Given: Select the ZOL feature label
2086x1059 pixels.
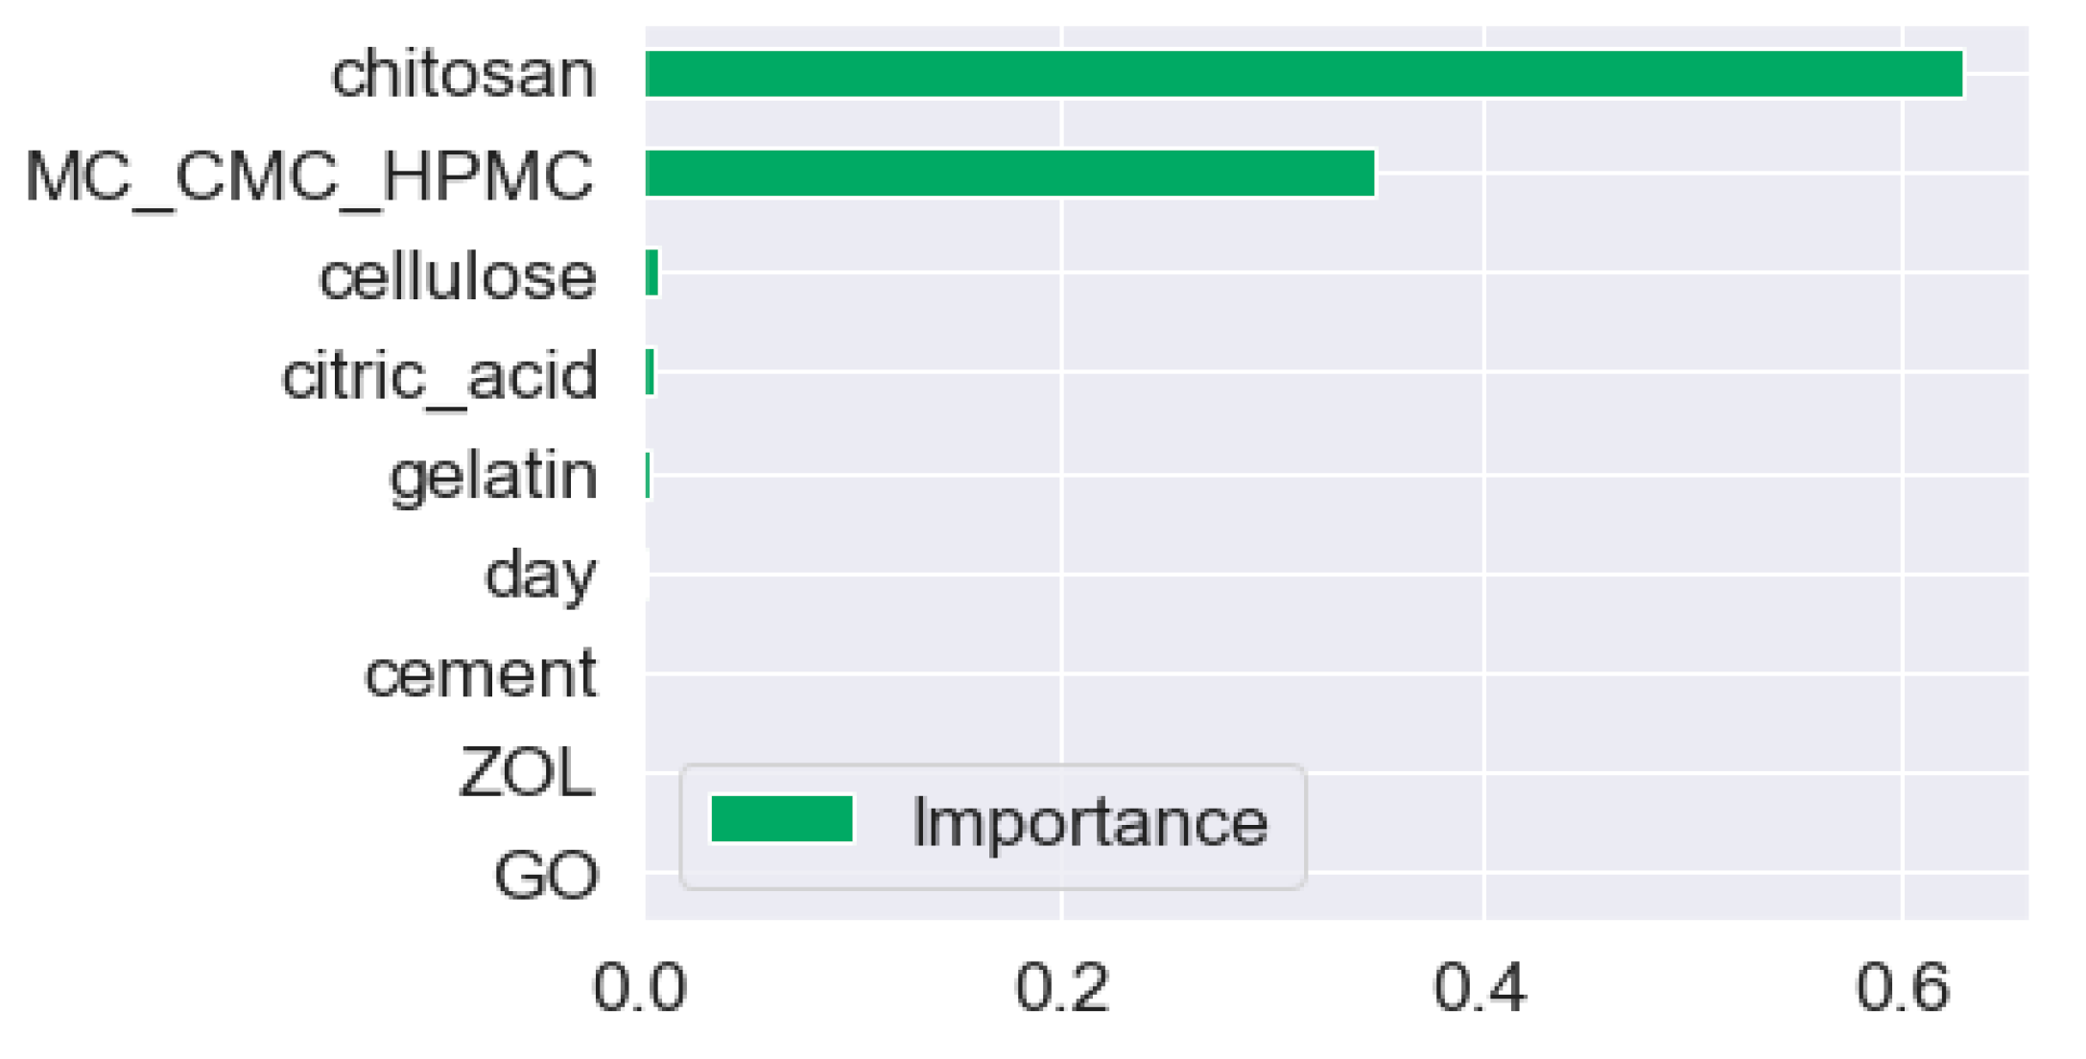Looking at the screenshot, I should click(x=526, y=773).
